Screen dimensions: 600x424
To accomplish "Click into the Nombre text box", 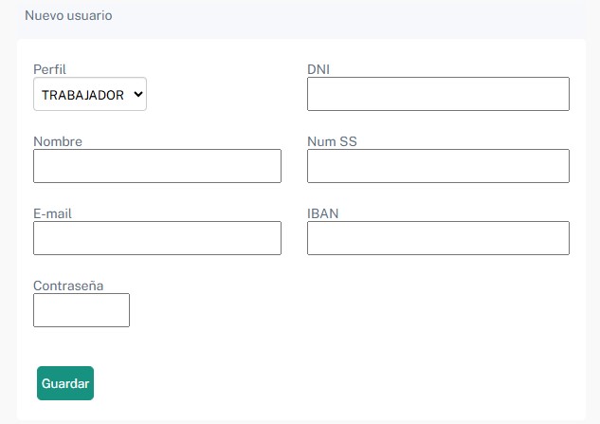I will click(157, 166).
